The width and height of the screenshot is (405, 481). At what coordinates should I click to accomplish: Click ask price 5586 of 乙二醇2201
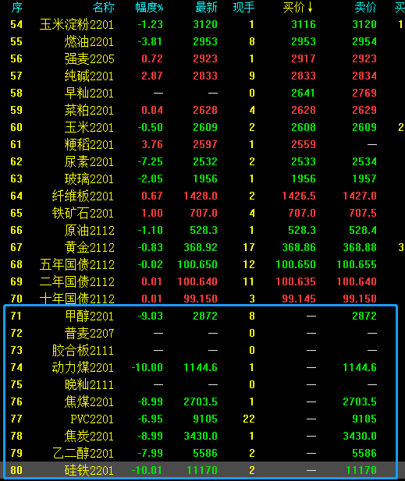tap(364, 454)
